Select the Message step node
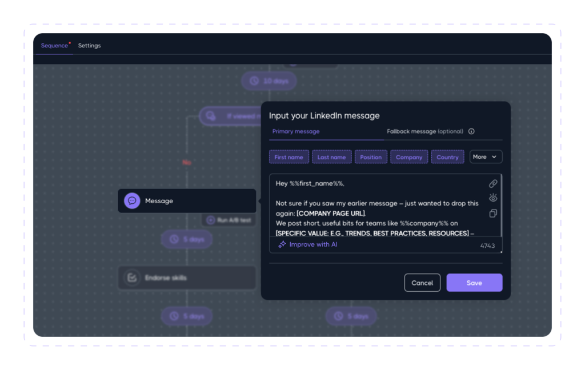Screen dimensions: 585x370 click(187, 200)
